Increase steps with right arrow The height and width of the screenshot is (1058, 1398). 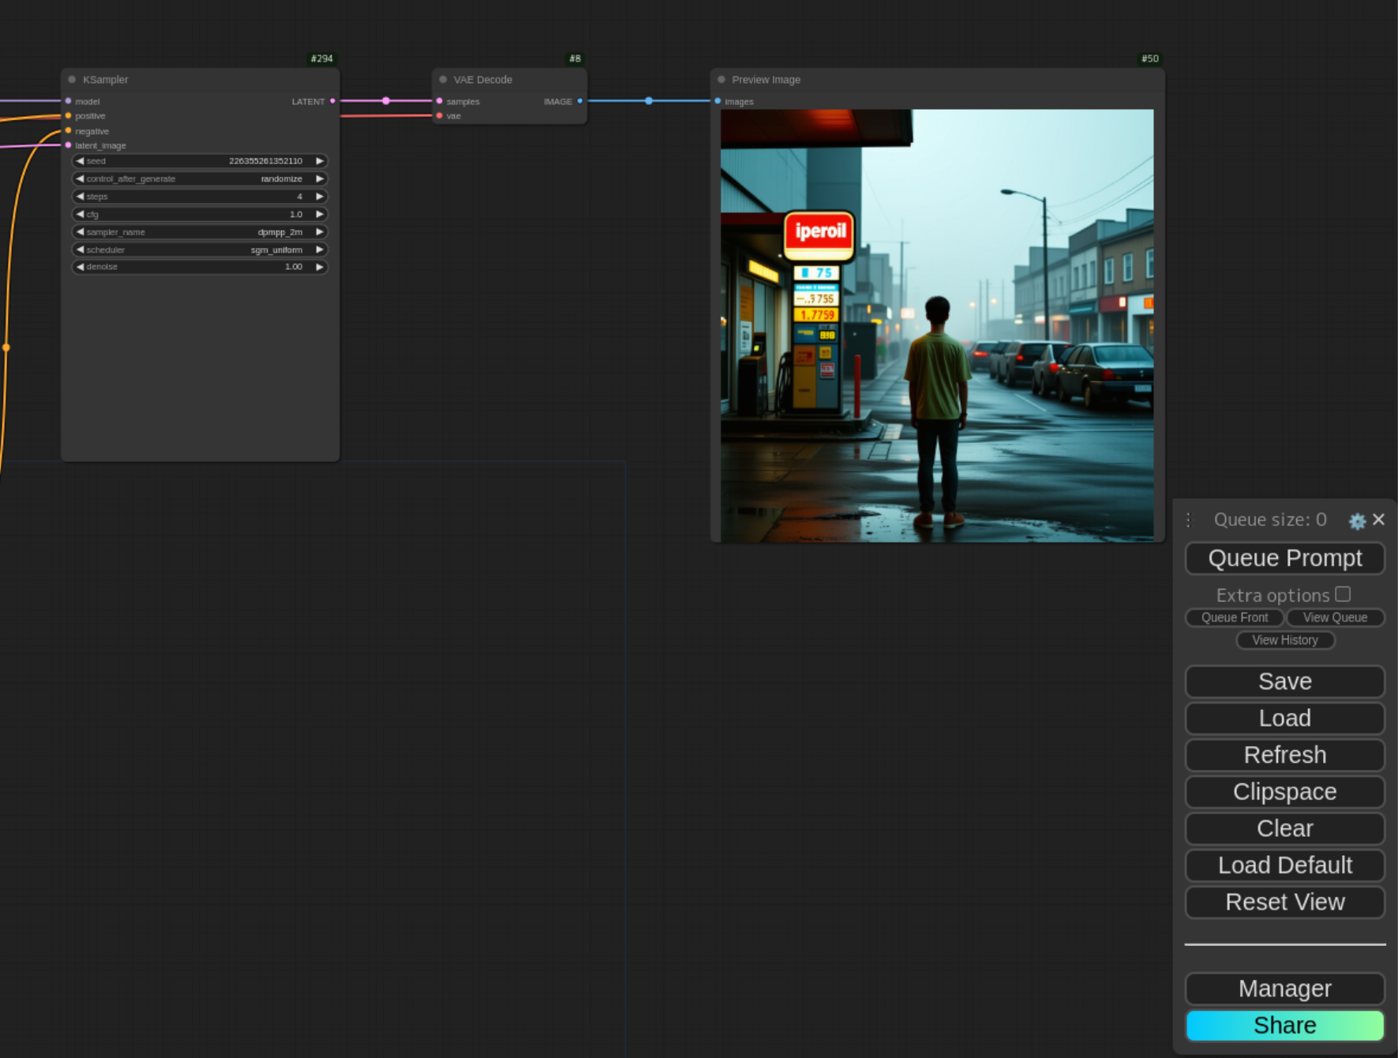pyautogui.click(x=320, y=197)
